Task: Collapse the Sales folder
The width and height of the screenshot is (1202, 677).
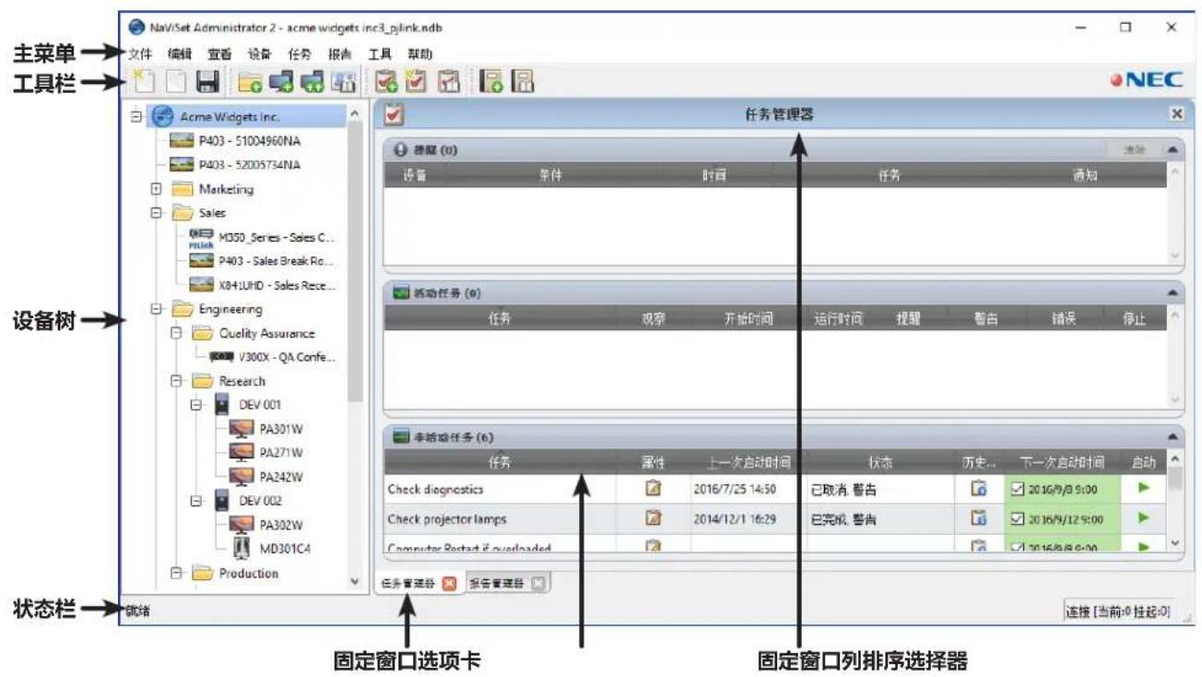Action: (x=156, y=213)
